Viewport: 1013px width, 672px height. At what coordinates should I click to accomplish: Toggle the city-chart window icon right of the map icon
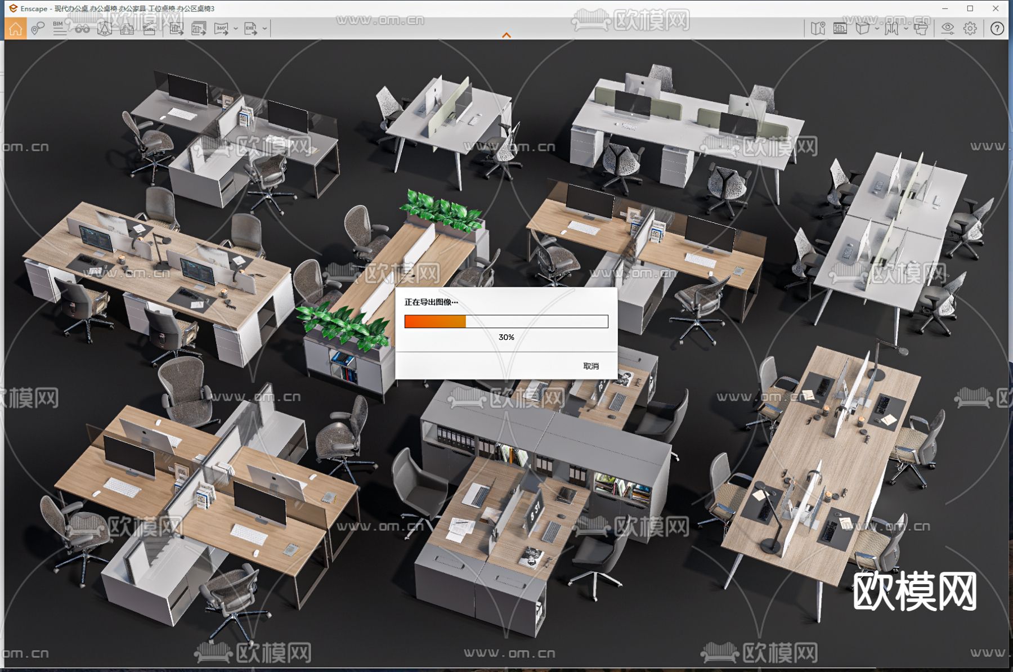point(840,29)
